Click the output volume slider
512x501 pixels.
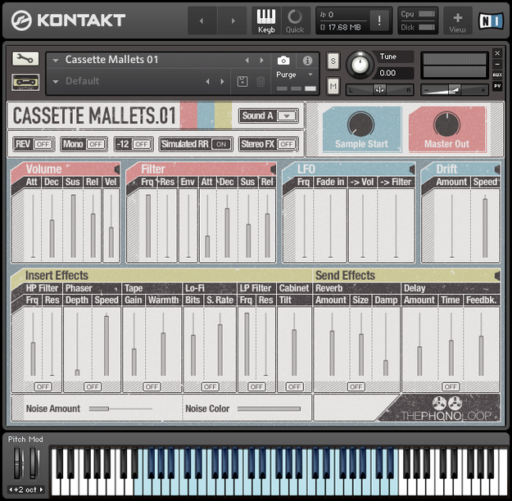tap(454, 90)
